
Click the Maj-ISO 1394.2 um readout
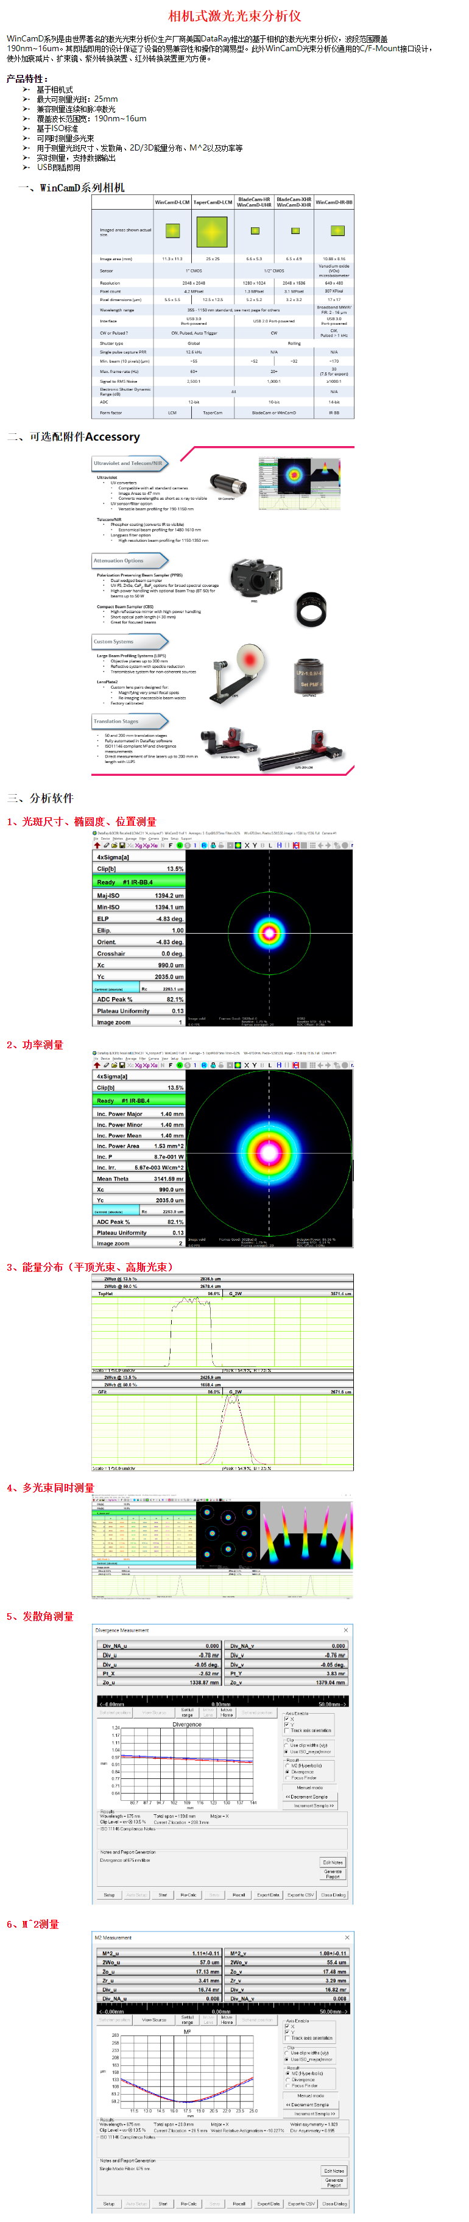click(139, 895)
